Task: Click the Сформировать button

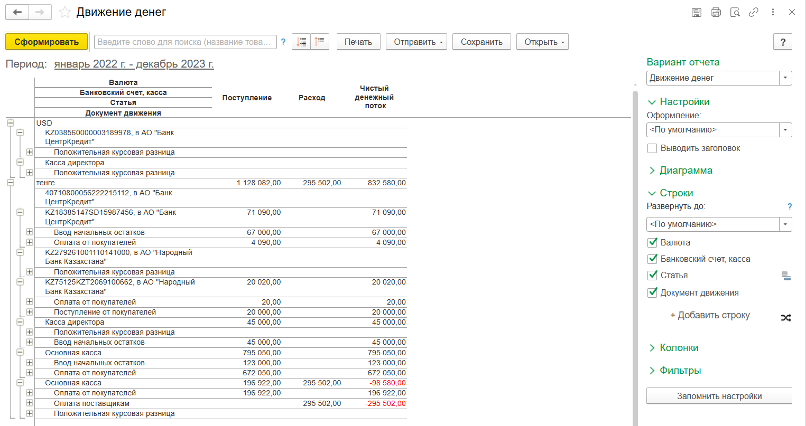Action: (47, 42)
